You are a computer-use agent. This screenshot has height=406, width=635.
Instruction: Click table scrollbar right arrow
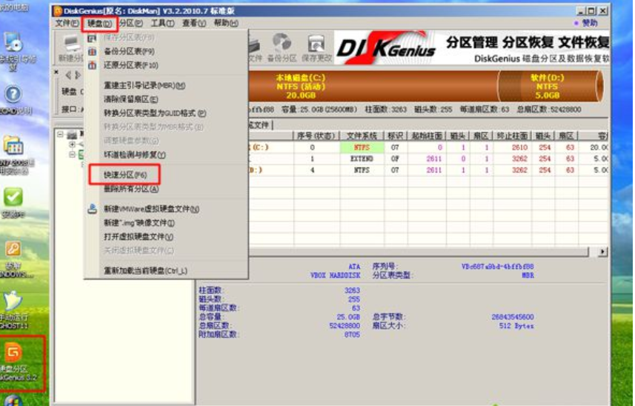(602, 252)
